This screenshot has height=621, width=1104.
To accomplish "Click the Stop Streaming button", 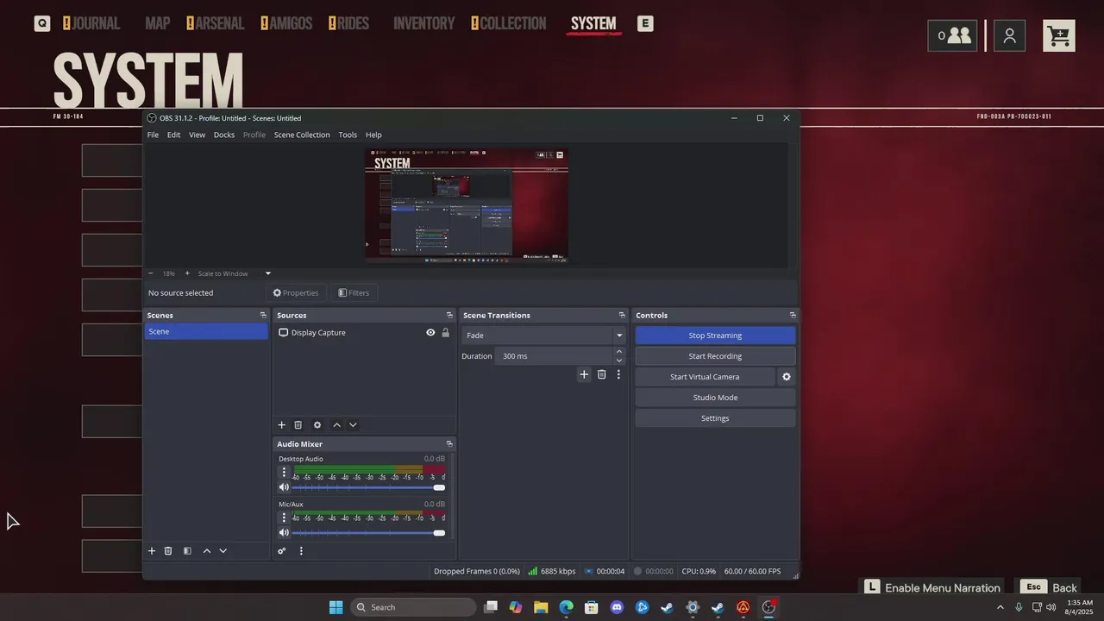I will [715, 336].
